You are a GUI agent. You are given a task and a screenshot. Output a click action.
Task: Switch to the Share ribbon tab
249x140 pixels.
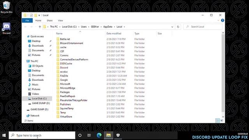(49, 21)
